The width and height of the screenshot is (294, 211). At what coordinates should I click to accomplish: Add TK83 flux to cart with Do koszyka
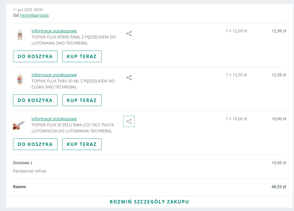35,100
